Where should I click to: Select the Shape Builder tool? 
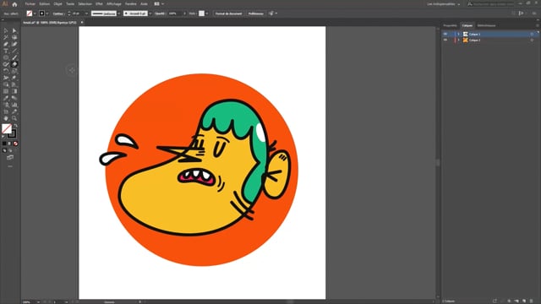click(x=6, y=84)
